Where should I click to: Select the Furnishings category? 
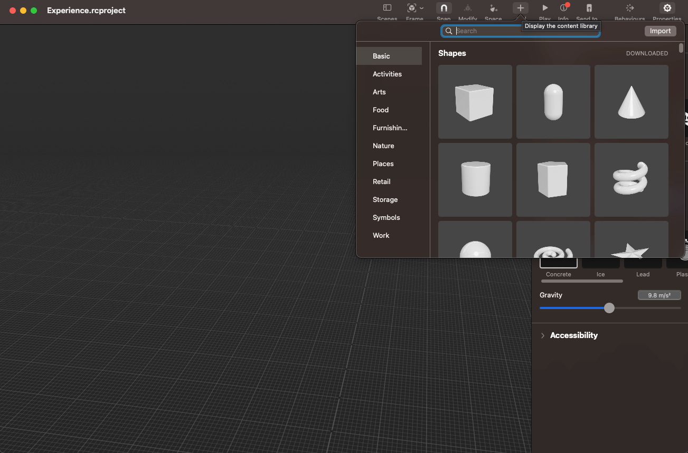pyautogui.click(x=389, y=128)
